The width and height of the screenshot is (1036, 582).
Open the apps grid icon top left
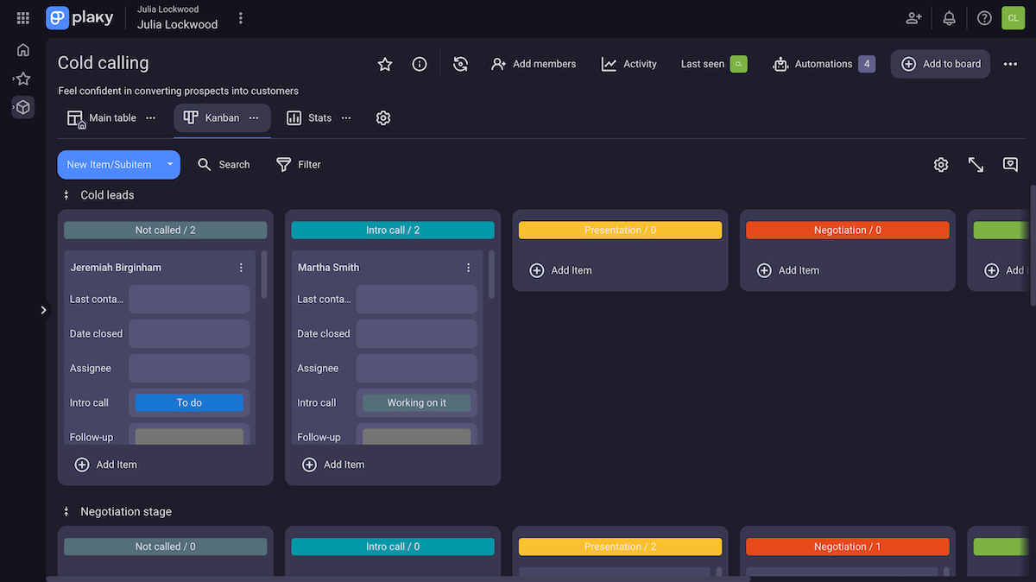click(x=22, y=17)
